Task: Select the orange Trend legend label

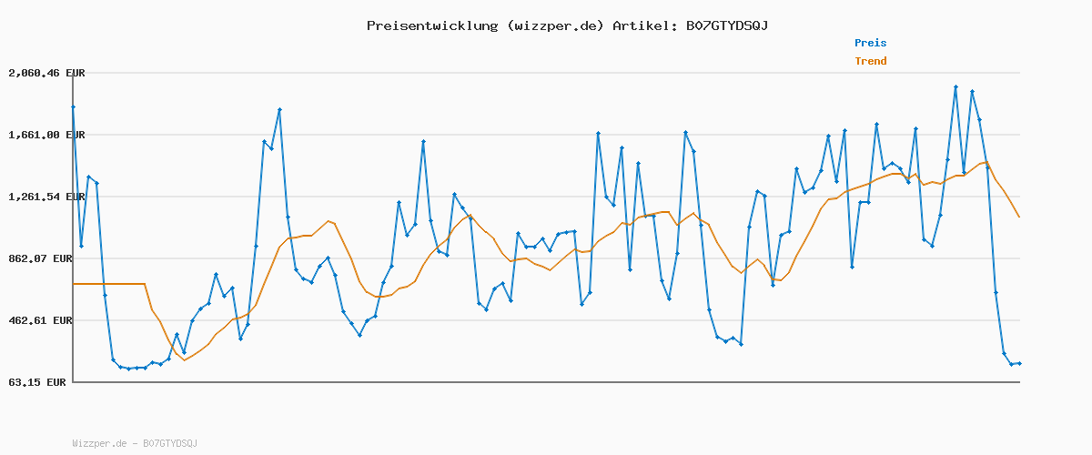Action: (x=870, y=61)
